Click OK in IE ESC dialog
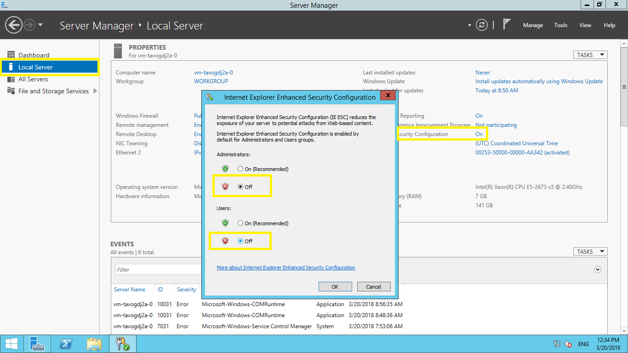628x353 pixels. pos(335,286)
